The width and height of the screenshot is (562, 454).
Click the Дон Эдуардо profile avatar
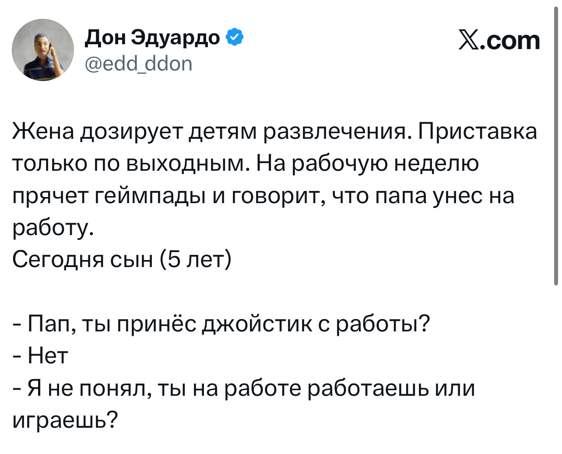pyautogui.click(x=43, y=50)
